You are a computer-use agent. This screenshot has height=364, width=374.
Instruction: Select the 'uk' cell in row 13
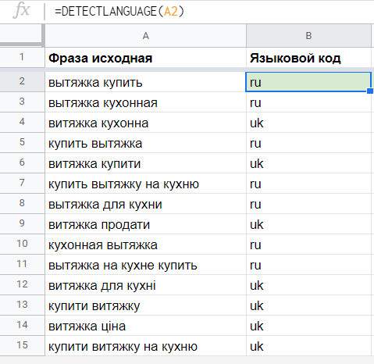click(308, 305)
